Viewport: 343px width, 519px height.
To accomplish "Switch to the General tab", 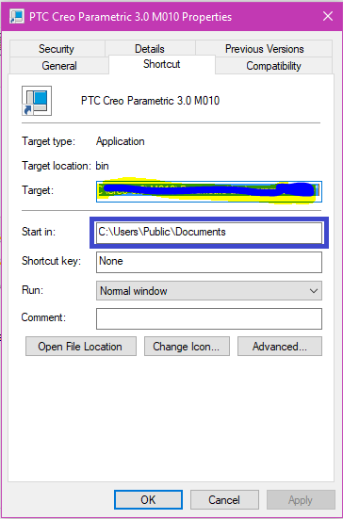I will (x=59, y=66).
